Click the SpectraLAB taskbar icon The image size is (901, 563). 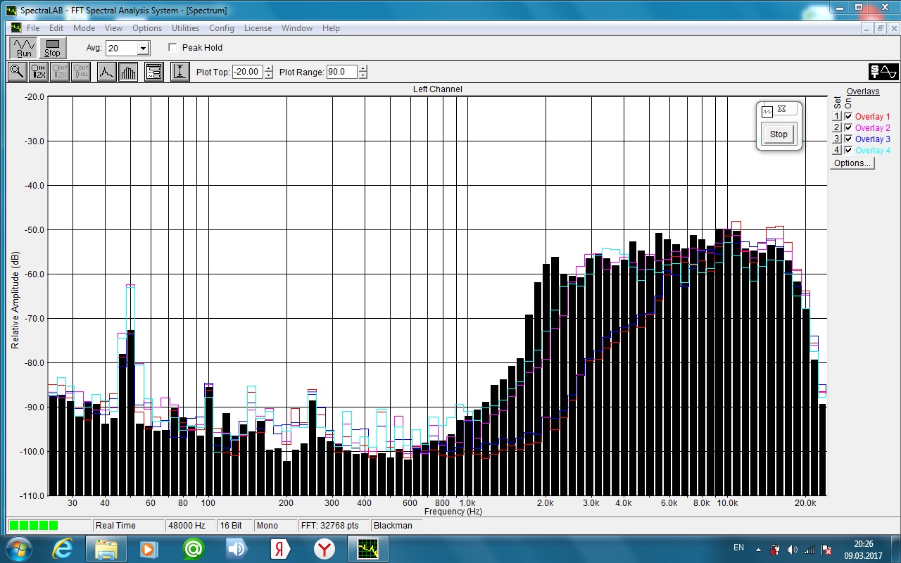(x=368, y=548)
